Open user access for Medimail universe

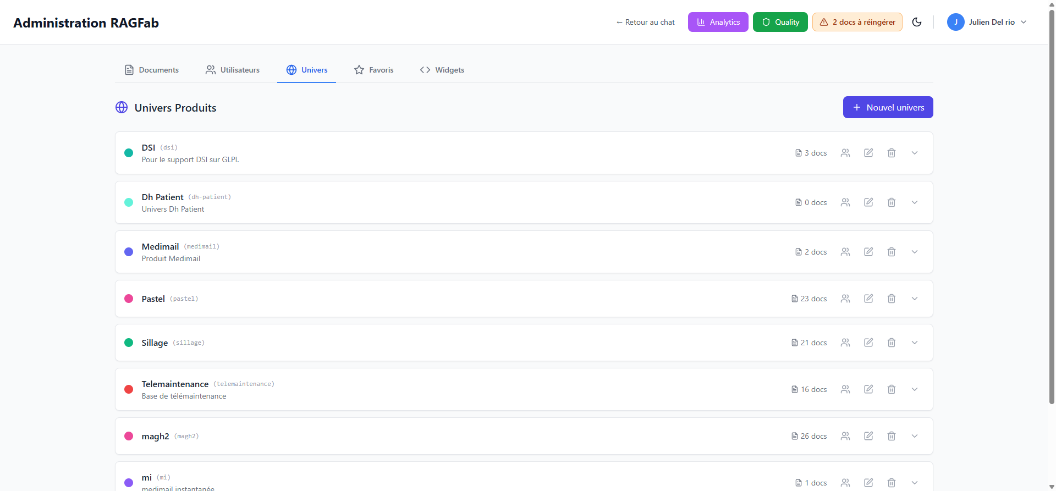845,252
